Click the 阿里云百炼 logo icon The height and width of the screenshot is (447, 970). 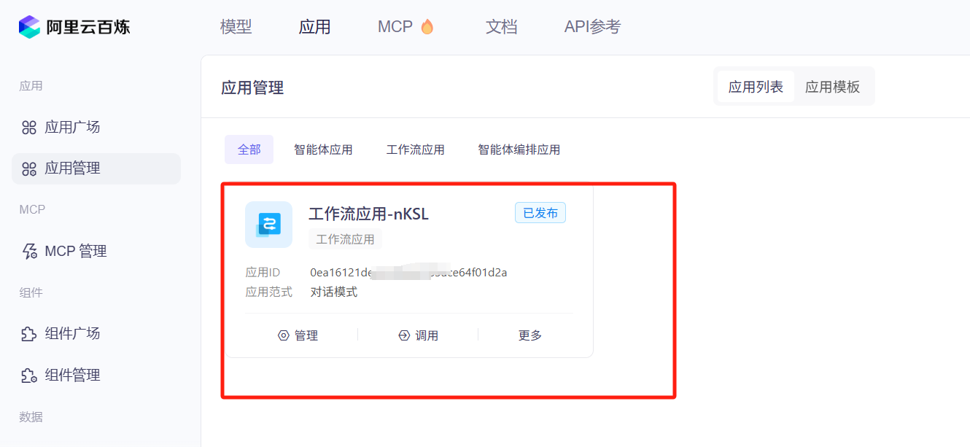30,27
